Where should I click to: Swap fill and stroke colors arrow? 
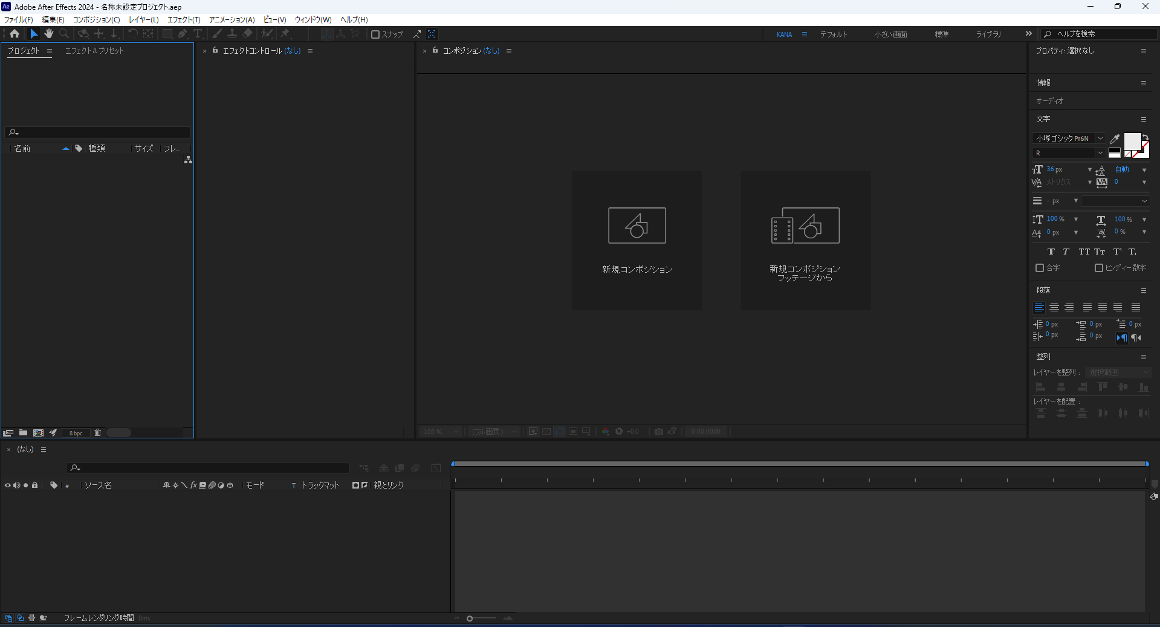1145,137
